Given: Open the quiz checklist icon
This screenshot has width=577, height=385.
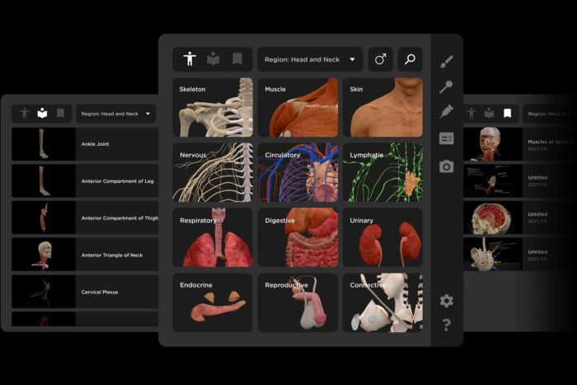Looking at the screenshot, I should point(446,139).
